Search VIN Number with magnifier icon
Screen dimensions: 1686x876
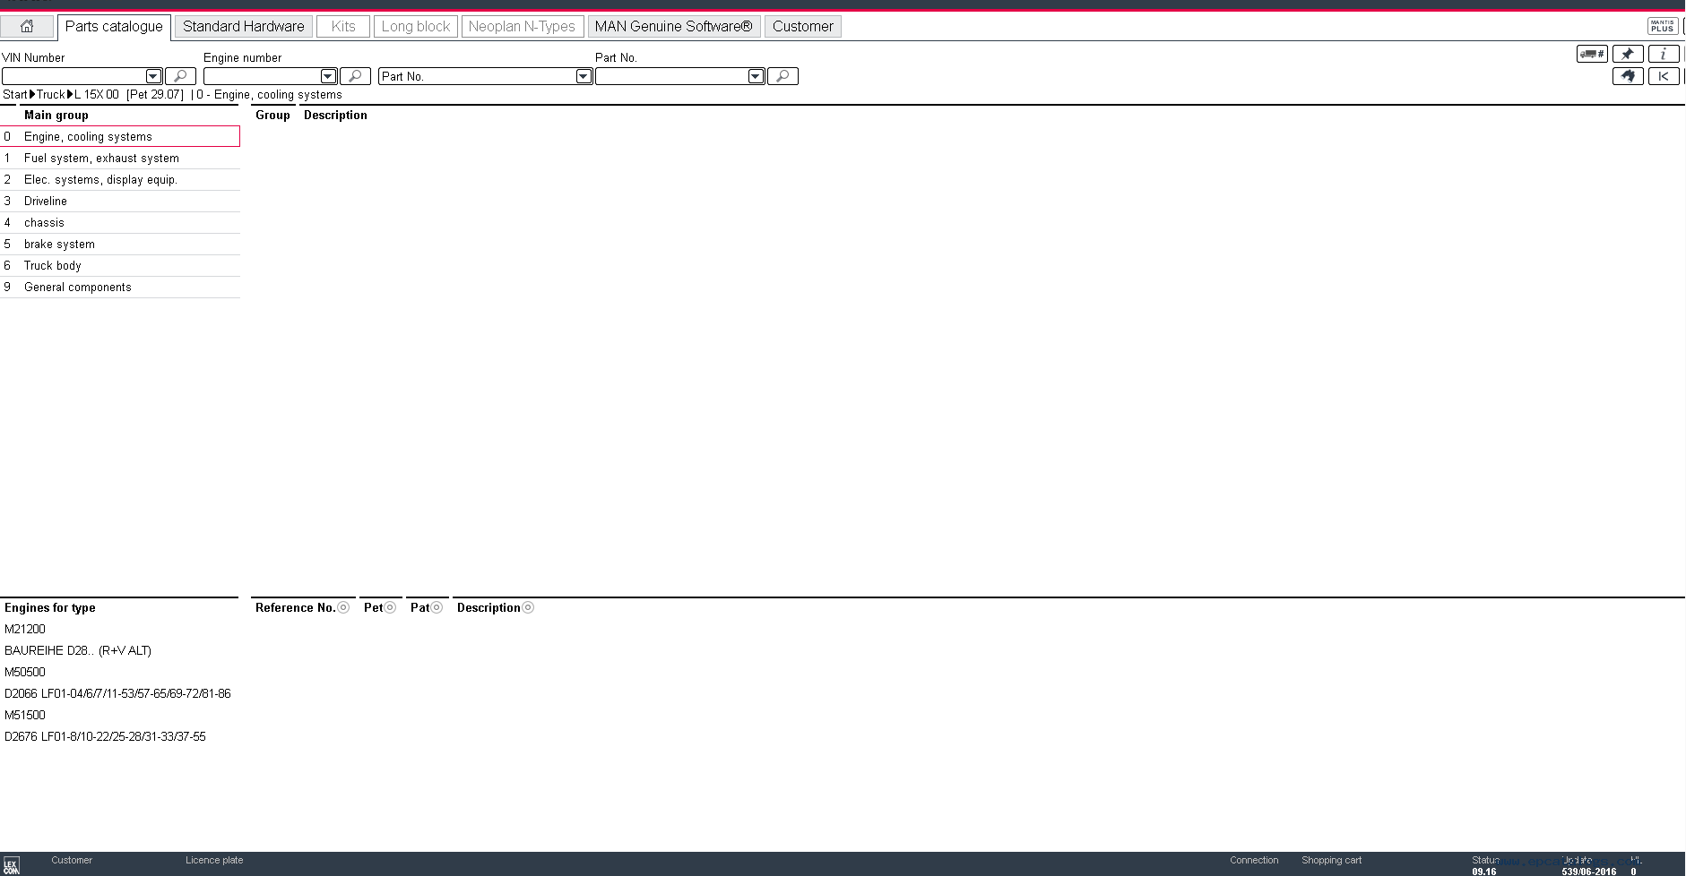click(180, 76)
